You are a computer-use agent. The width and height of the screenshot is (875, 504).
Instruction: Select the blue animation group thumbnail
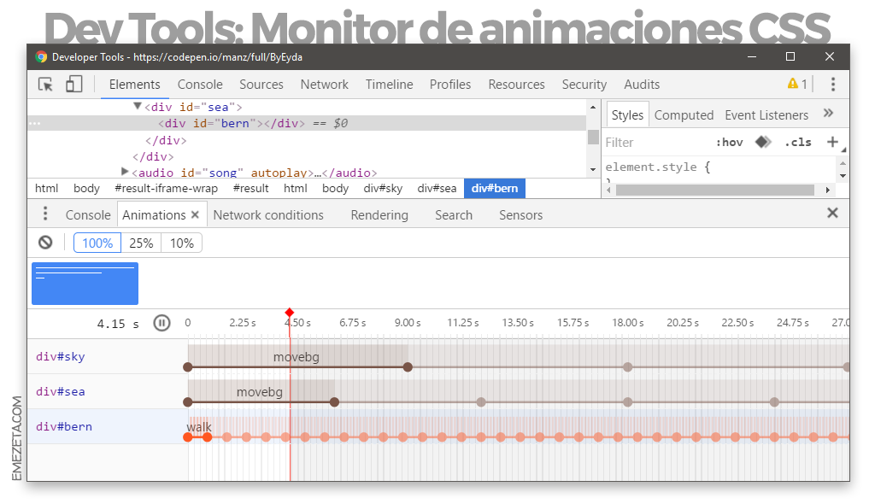pyautogui.click(x=85, y=284)
